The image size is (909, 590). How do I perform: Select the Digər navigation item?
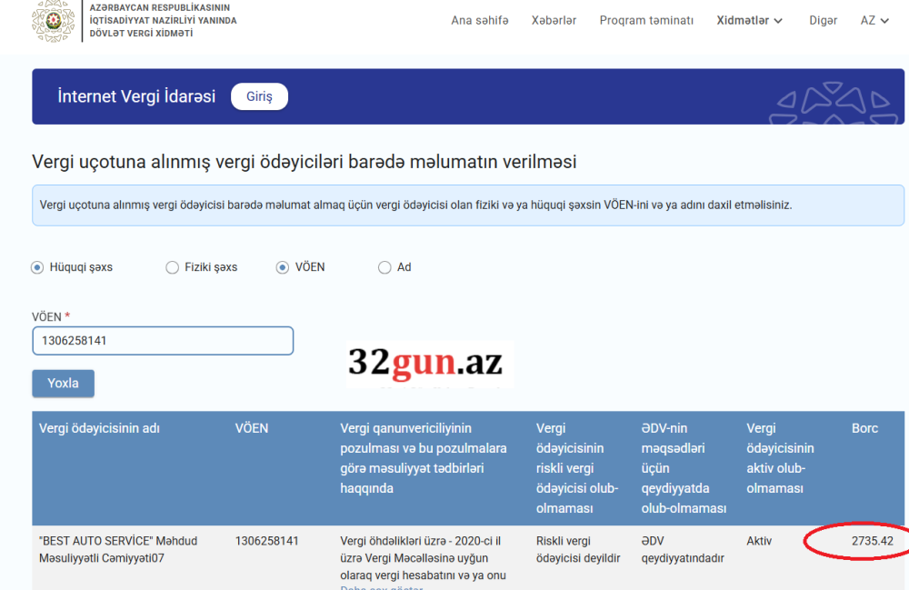[823, 21]
